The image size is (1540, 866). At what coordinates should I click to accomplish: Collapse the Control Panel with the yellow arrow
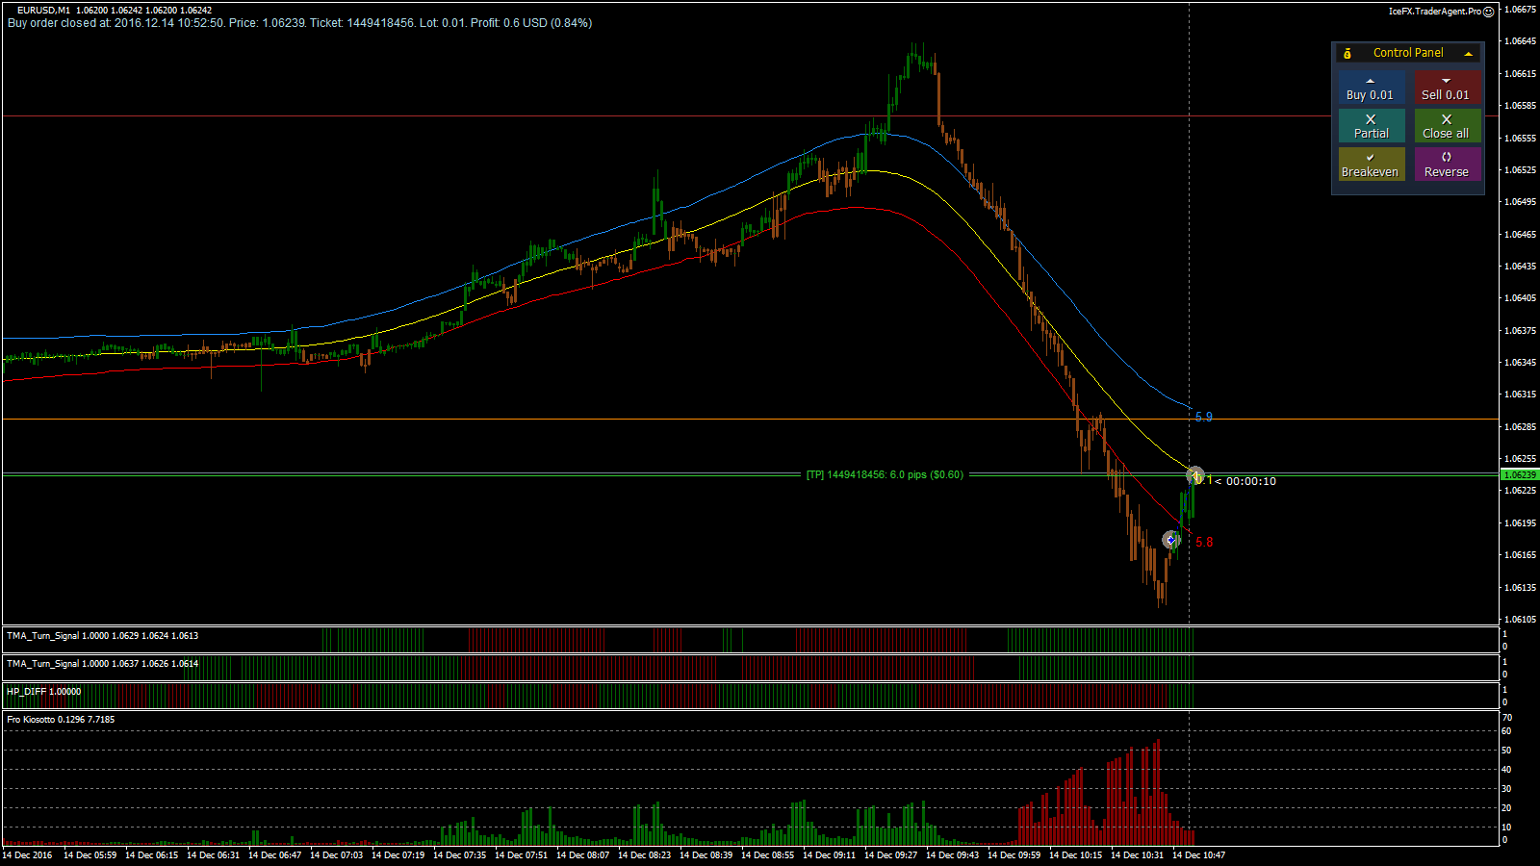click(x=1468, y=54)
